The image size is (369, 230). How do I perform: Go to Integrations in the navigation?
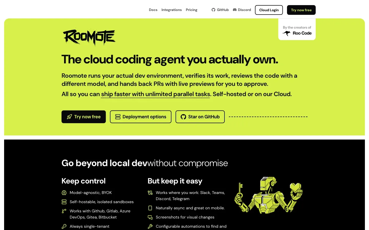pos(171,10)
